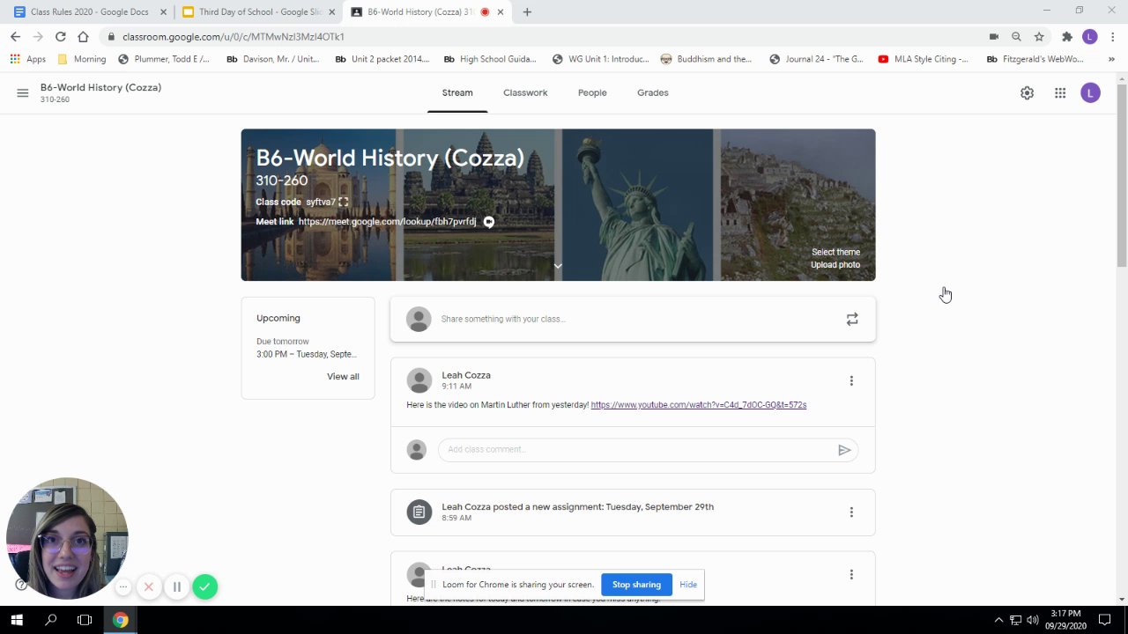Open more options for the bottom notes post
This screenshot has height=634, width=1128.
pyautogui.click(x=851, y=574)
